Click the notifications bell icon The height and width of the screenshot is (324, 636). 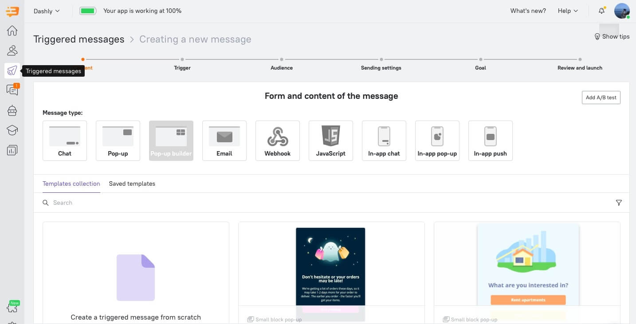click(x=601, y=11)
